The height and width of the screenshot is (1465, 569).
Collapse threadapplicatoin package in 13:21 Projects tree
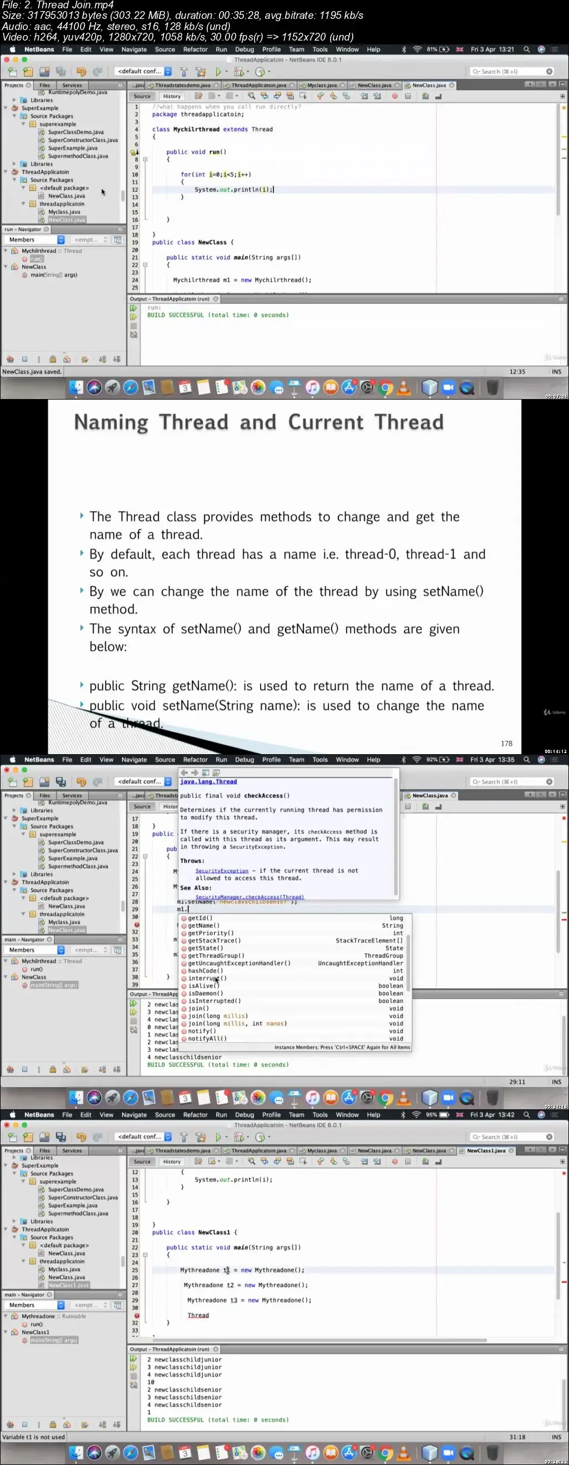click(23, 204)
